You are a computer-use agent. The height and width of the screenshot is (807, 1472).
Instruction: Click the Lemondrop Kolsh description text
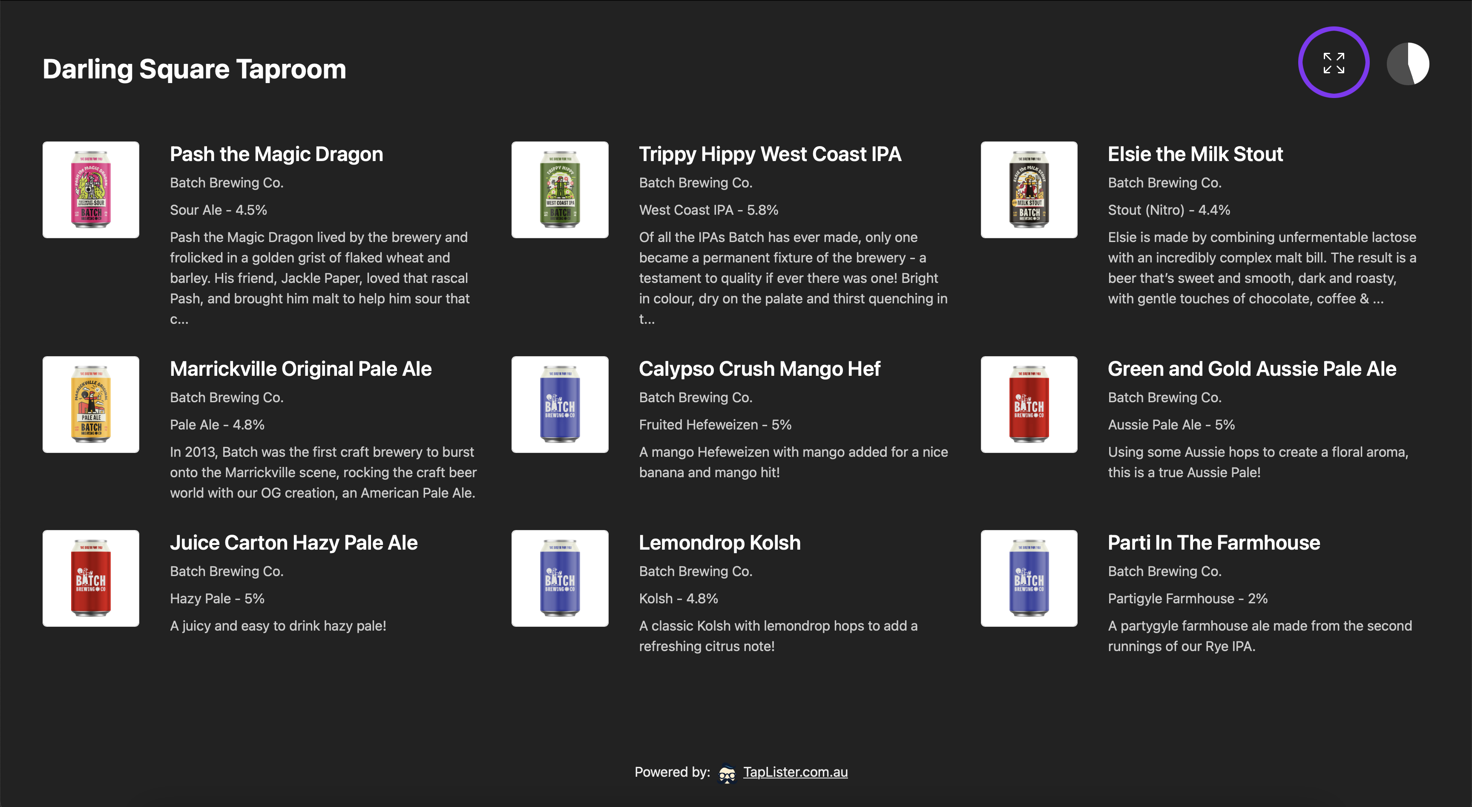tap(778, 636)
